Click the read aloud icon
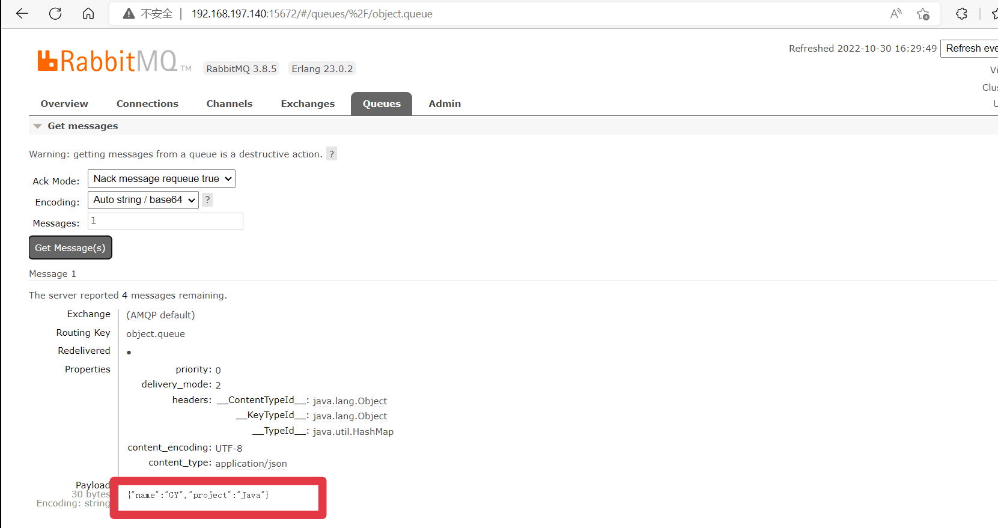Viewport: 998px width, 528px height. point(896,14)
